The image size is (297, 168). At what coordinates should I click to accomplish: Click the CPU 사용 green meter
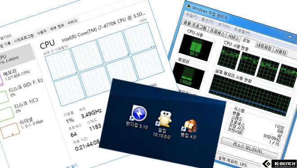point(196,48)
